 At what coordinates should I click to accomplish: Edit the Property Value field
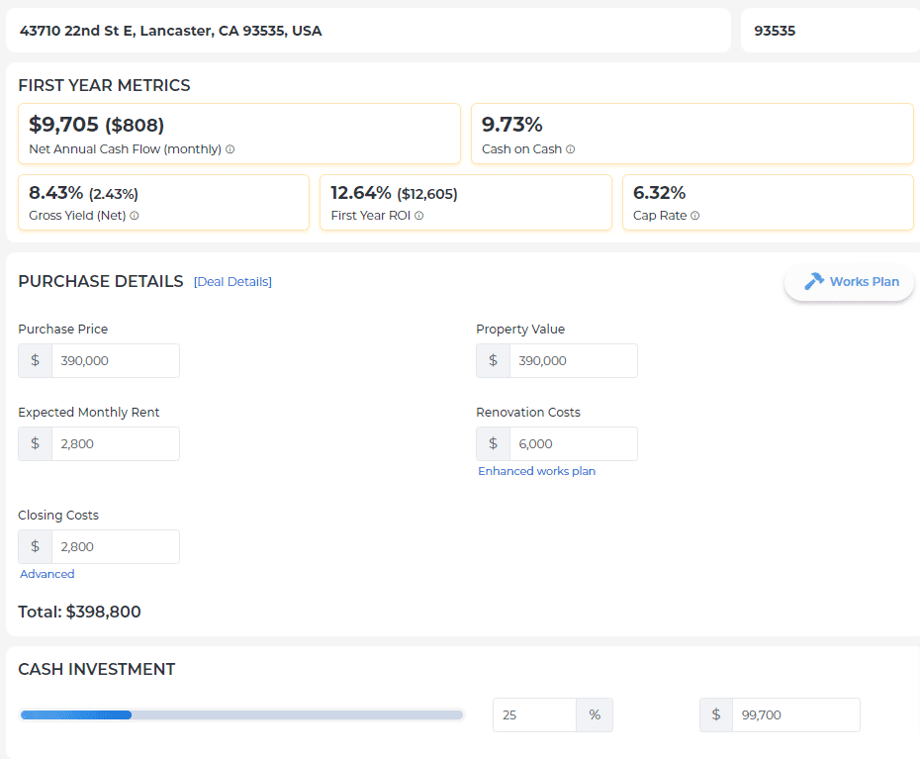point(573,360)
